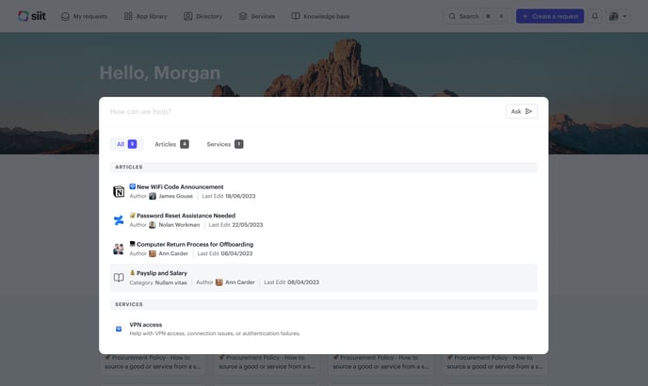The width and height of the screenshot is (648, 386).
Task: Click the Siit logo in the header
Action: click(30, 16)
